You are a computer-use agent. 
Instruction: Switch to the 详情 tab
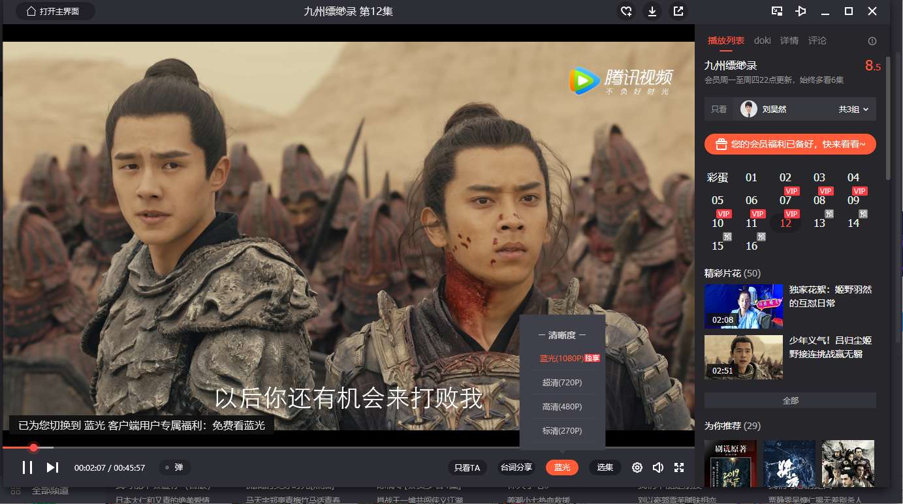pyautogui.click(x=789, y=40)
